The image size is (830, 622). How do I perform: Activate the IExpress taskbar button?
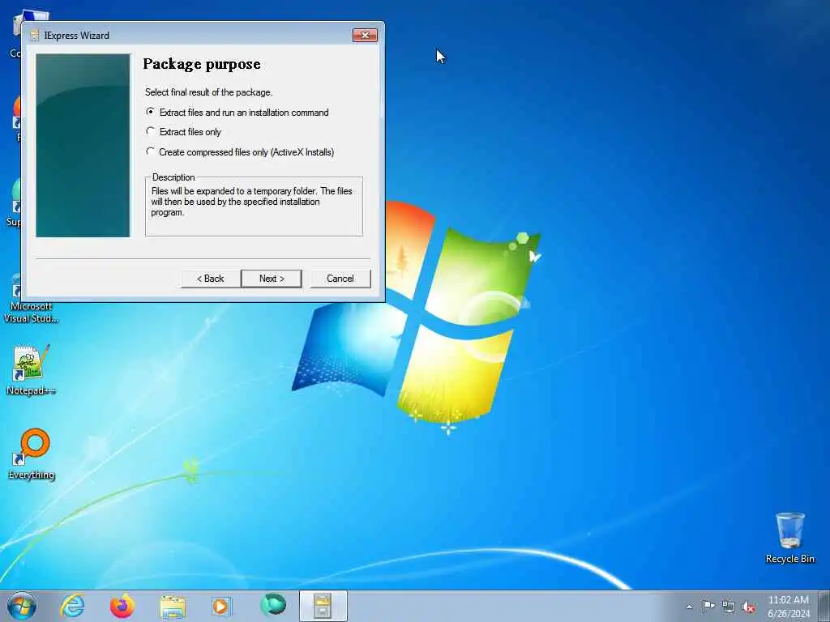(x=323, y=606)
